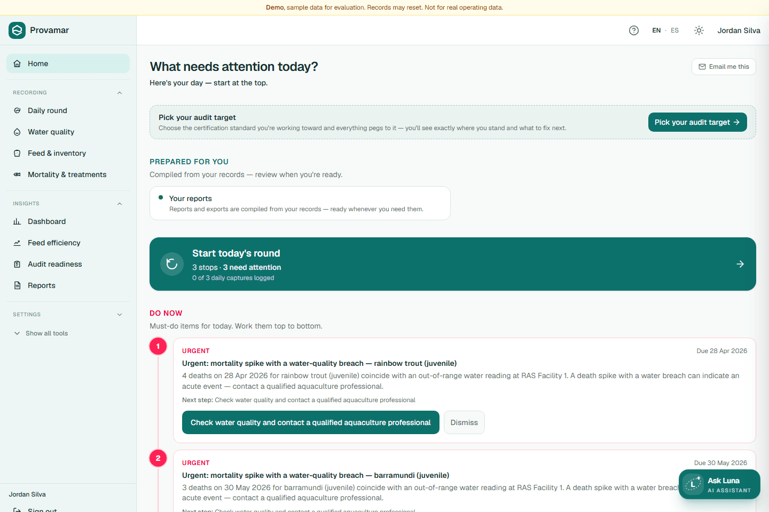Click the Dashboard bar chart icon
This screenshot has width=769, height=512.
coord(17,221)
